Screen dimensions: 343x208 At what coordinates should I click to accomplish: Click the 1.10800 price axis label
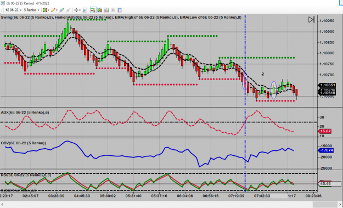327,53
